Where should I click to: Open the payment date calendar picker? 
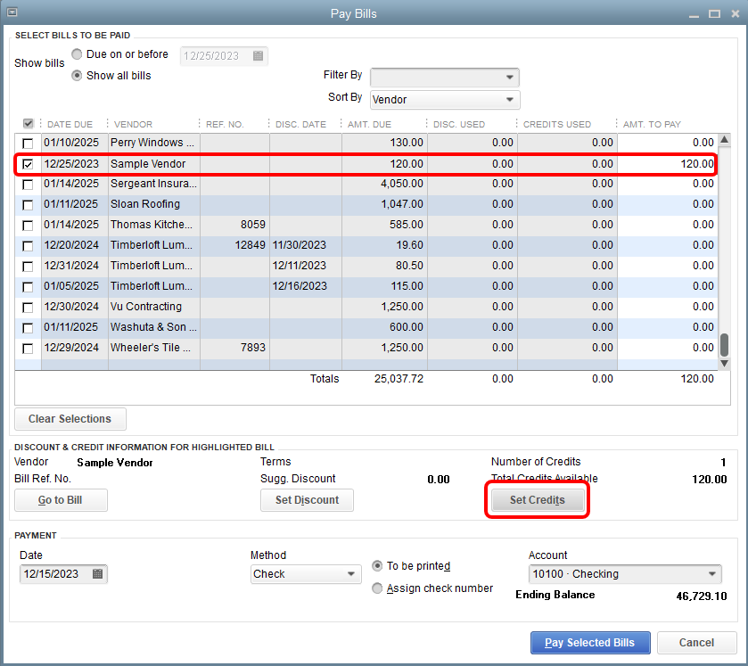[98, 574]
